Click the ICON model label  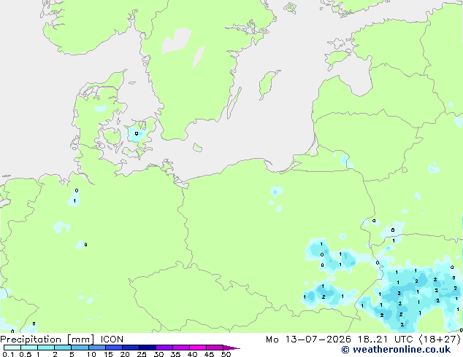[112, 340]
